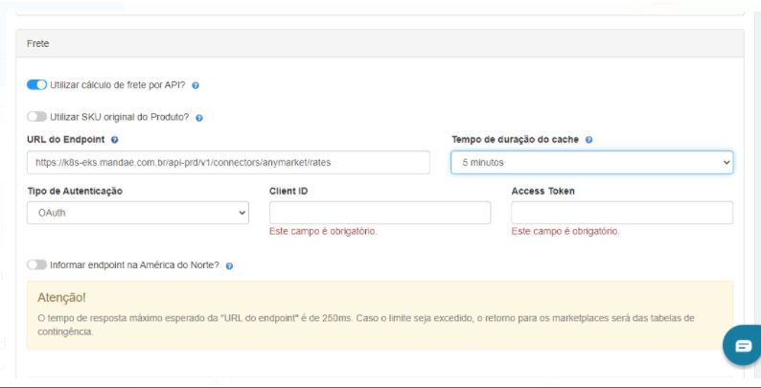Open 'Tipo de Autenticação' OAuth dropdown

138,213
